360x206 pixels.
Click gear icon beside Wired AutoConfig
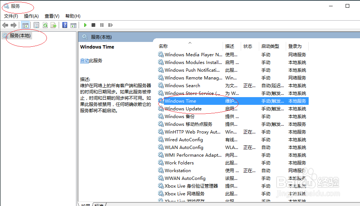point(161,139)
